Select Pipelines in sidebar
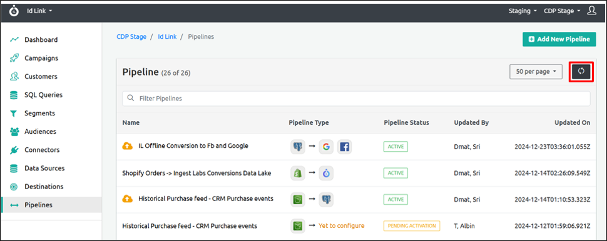 [51, 205]
